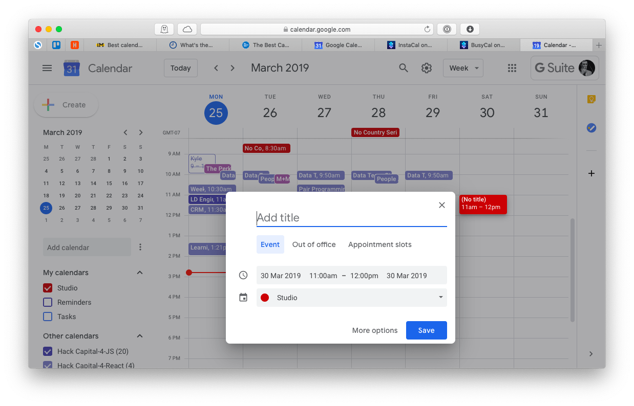Viewport: 634px width, 406px height.
Task: Change end time 12:00pm
Action: pyautogui.click(x=364, y=276)
